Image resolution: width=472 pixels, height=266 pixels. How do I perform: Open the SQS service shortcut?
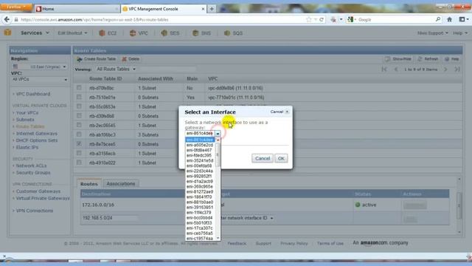point(233,33)
